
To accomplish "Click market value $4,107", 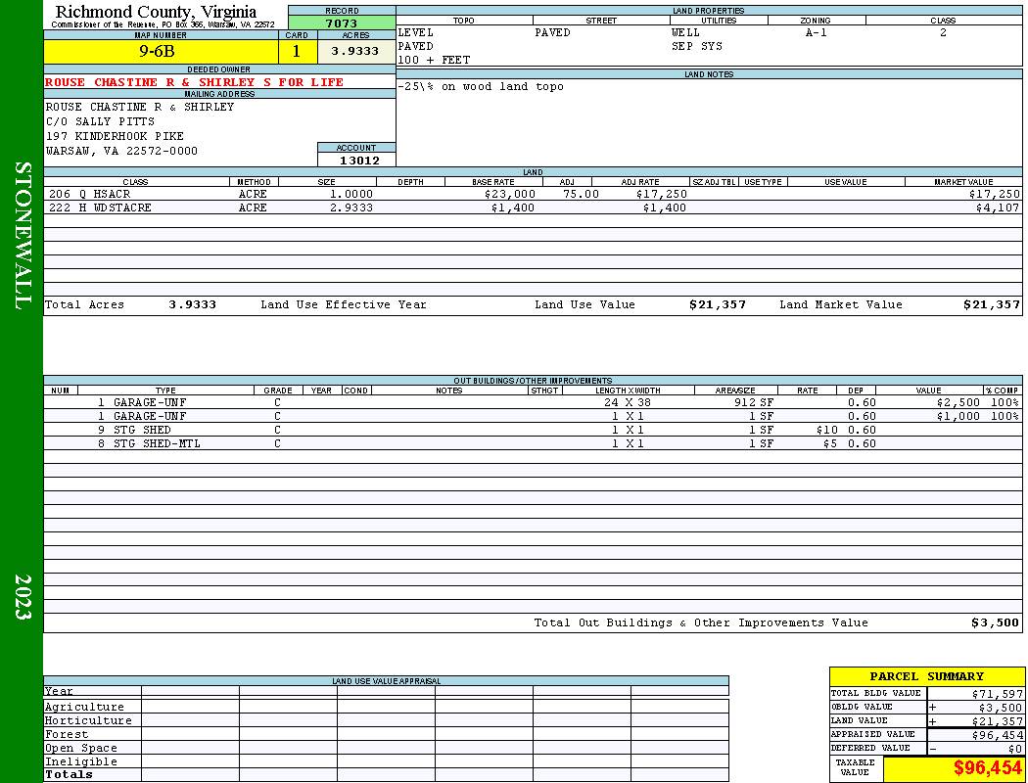I will (998, 207).
